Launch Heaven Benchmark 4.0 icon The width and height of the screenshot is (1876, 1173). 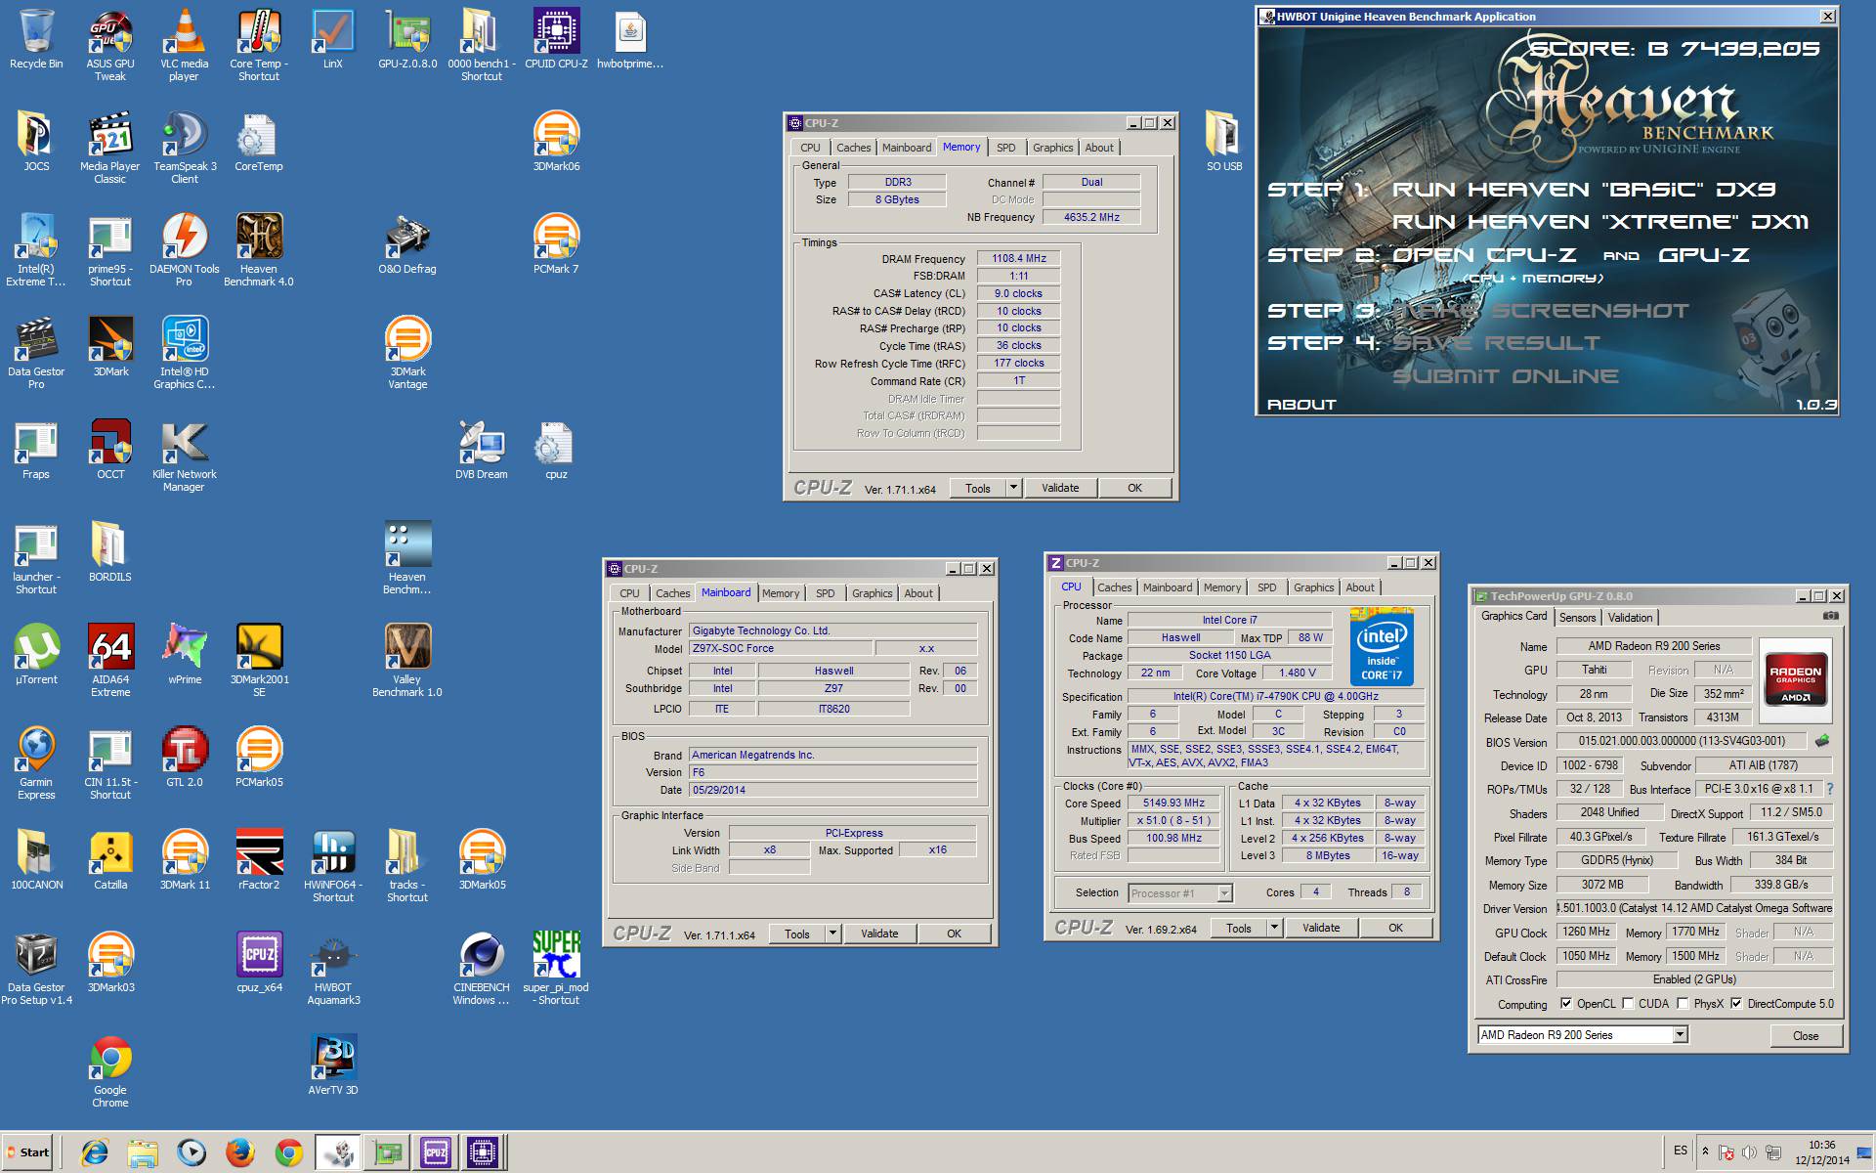(259, 249)
